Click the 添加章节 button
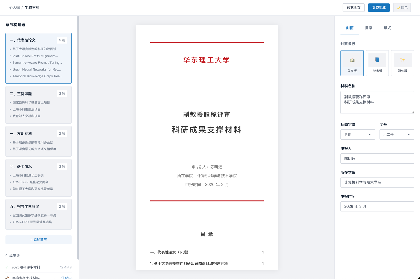This screenshot has height=279, width=420. [38, 240]
